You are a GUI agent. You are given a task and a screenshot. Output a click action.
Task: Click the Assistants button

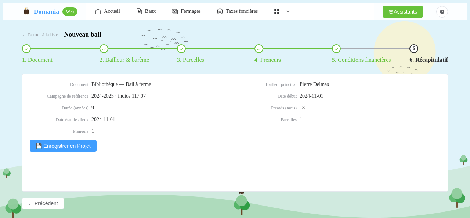tap(403, 12)
